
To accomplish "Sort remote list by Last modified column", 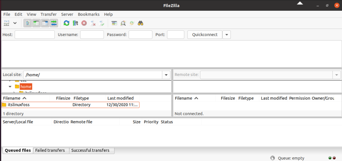I will 274,98.
